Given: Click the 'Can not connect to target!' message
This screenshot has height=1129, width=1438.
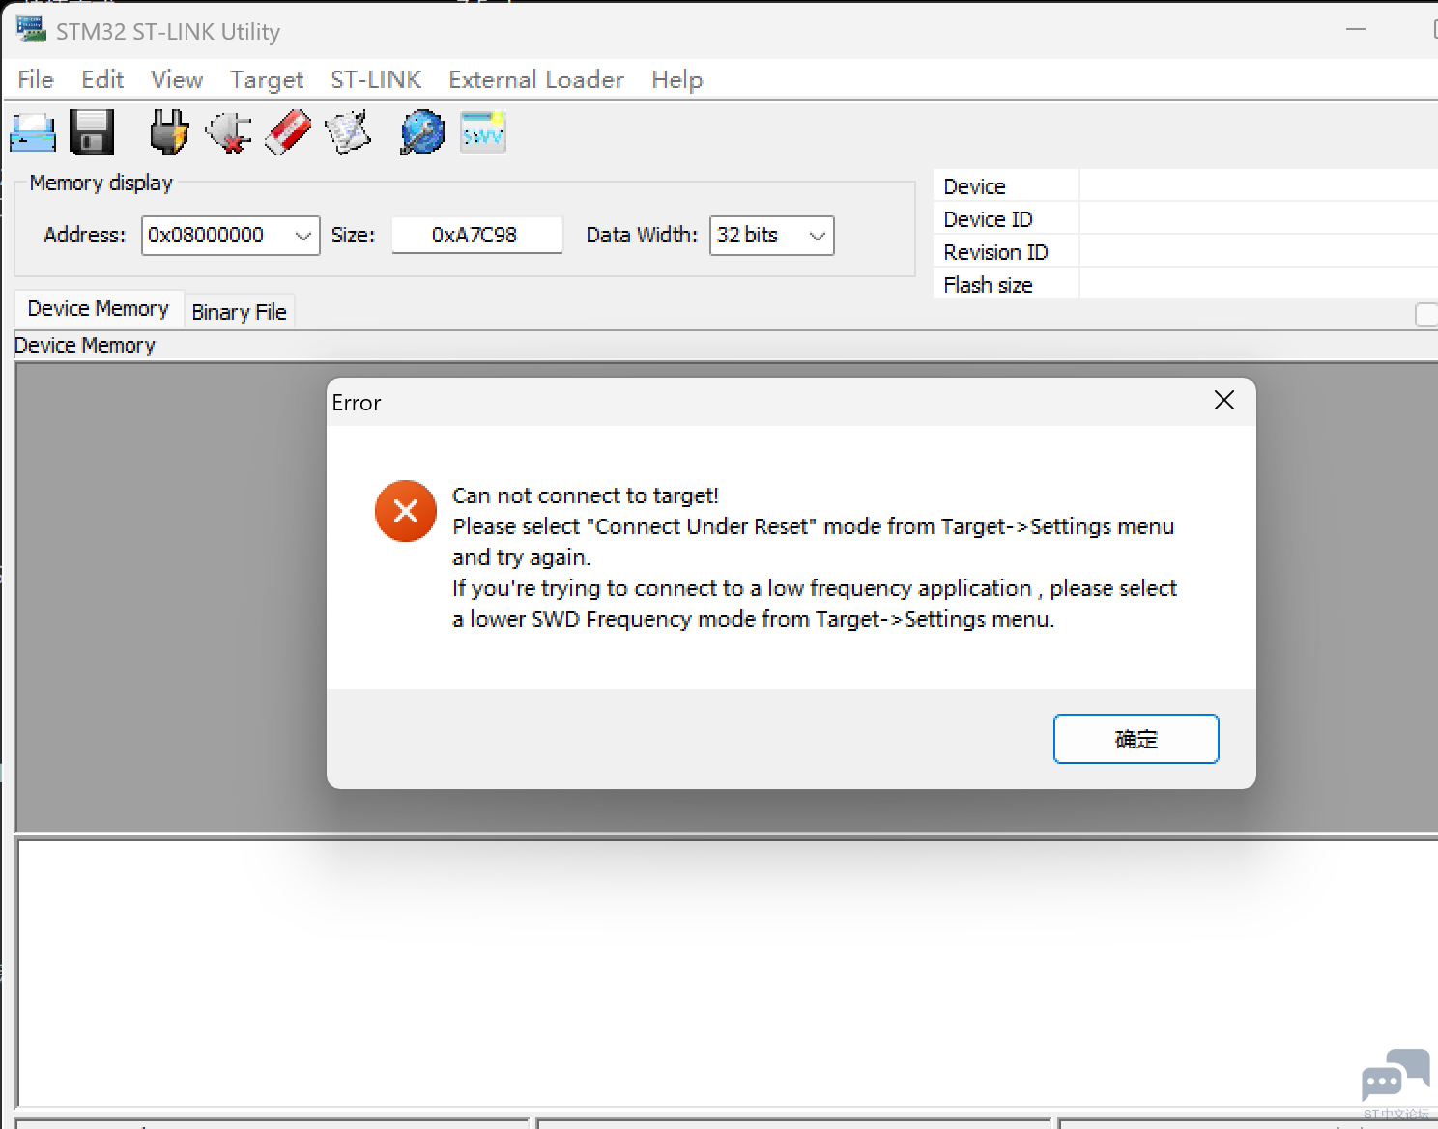Looking at the screenshot, I should tap(586, 495).
